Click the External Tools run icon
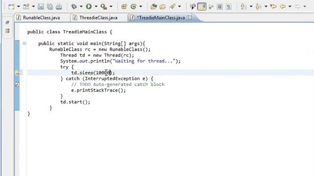Image resolution: width=314 pixels, height=176 pixels. coord(104,6)
